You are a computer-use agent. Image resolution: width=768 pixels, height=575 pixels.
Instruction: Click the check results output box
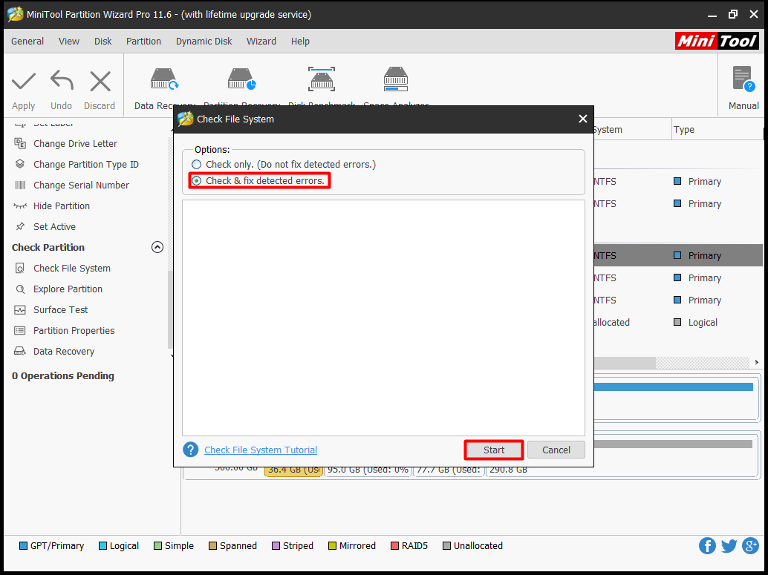point(383,318)
